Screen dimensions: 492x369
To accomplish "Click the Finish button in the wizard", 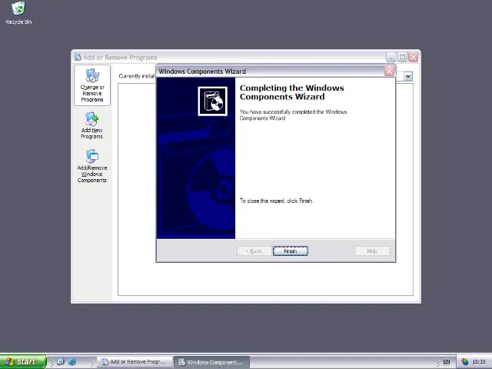I will (291, 251).
